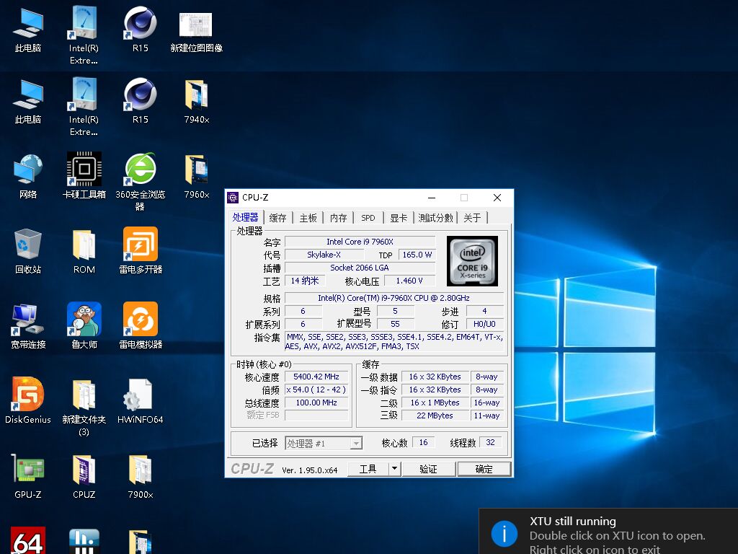Viewport: 738px width, 554px height.
Task: Click the Skylake-X code name value
Action: click(x=324, y=255)
